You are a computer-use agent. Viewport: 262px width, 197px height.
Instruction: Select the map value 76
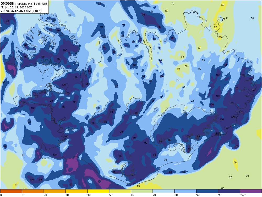click(206, 21)
